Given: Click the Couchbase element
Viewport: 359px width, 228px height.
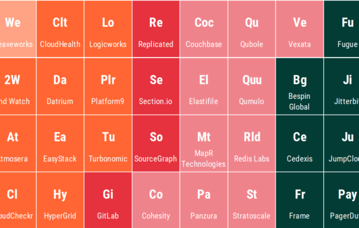Looking at the screenshot, I should [204, 29].
